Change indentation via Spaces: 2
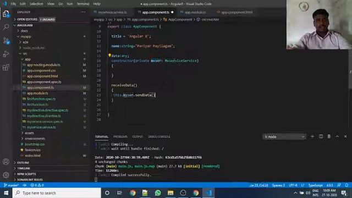The image size is (352, 198). point(278,185)
